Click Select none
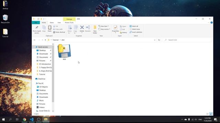Viewport: 220px width, 123px height. [134, 29]
